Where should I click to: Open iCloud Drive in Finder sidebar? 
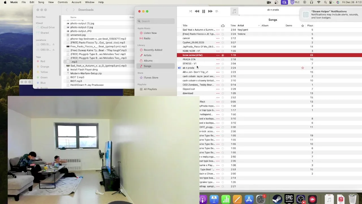pos(45,27)
